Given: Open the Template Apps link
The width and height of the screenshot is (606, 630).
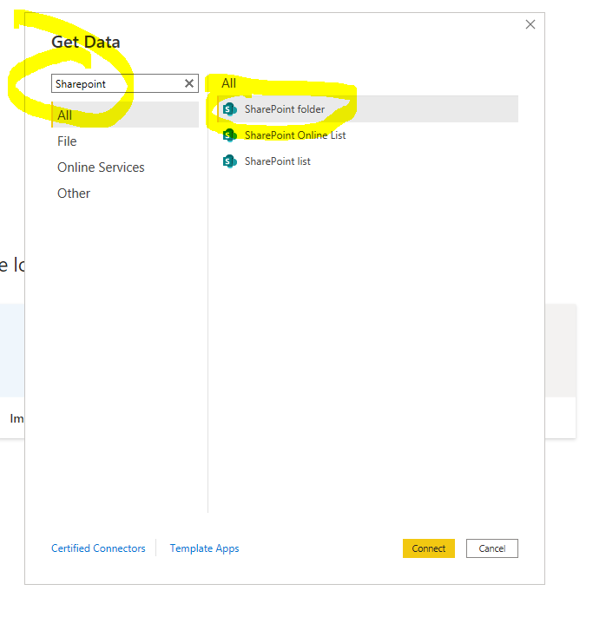Looking at the screenshot, I should coord(205,548).
